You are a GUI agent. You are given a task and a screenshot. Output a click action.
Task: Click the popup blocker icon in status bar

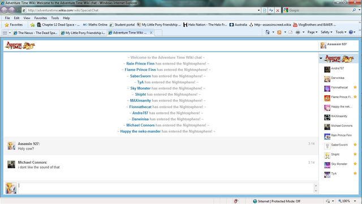pyautogui.click(x=236, y=201)
